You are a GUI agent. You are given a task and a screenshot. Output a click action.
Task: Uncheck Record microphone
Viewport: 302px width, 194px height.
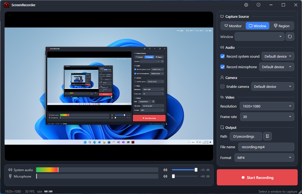coord(222,67)
